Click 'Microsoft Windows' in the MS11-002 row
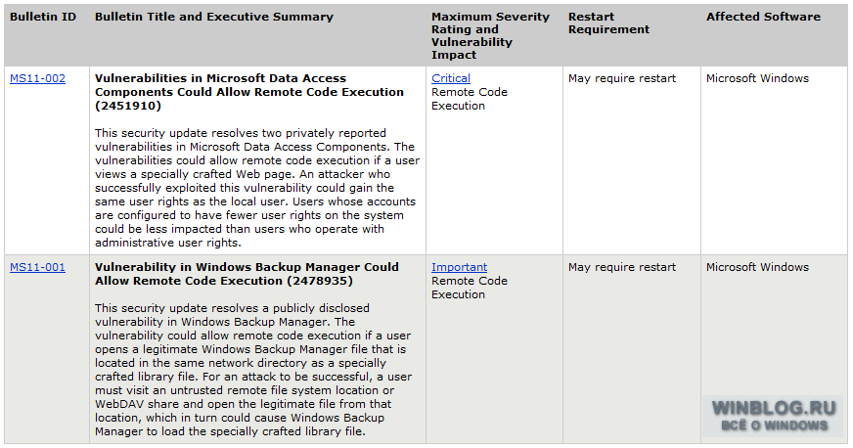The image size is (853, 448). (x=757, y=78)
